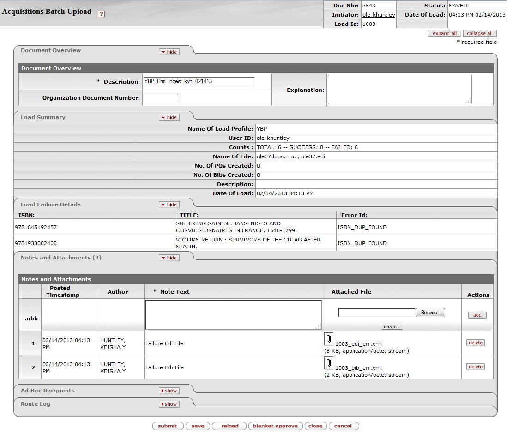
Task: Submit the batch upload document
Action: coord(168,426)
